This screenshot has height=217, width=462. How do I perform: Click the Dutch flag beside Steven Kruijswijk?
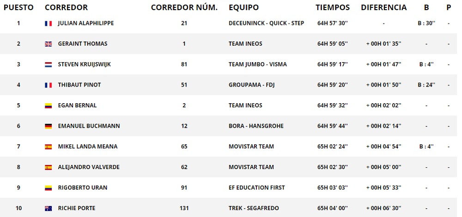[48, 65]
